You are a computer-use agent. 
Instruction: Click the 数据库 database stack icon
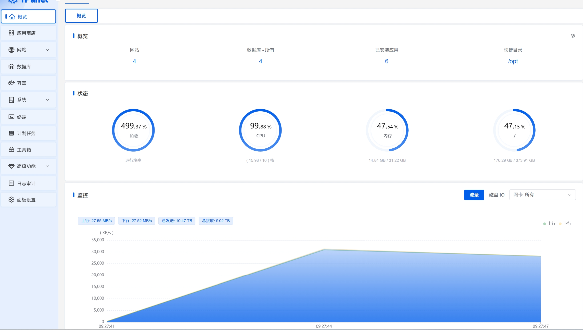11,67
